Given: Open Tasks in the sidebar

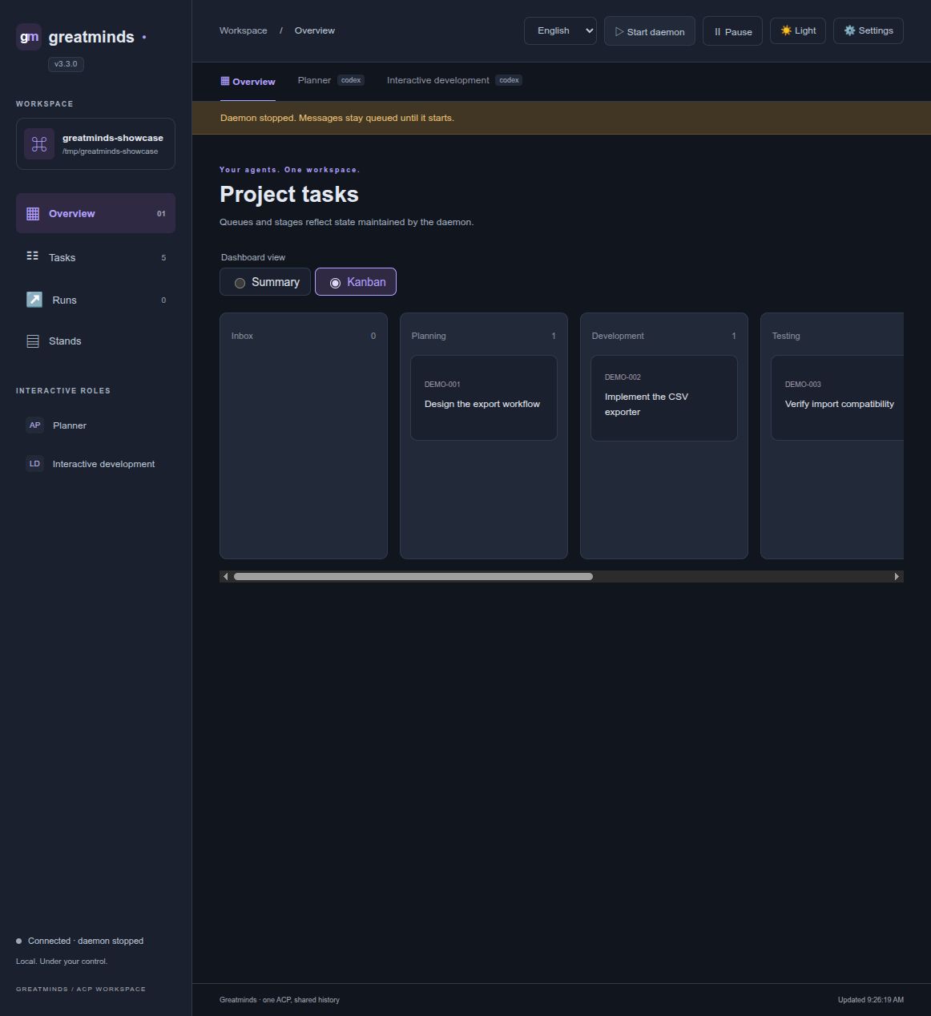Looking at the screenshot, I should pos(95,257).
